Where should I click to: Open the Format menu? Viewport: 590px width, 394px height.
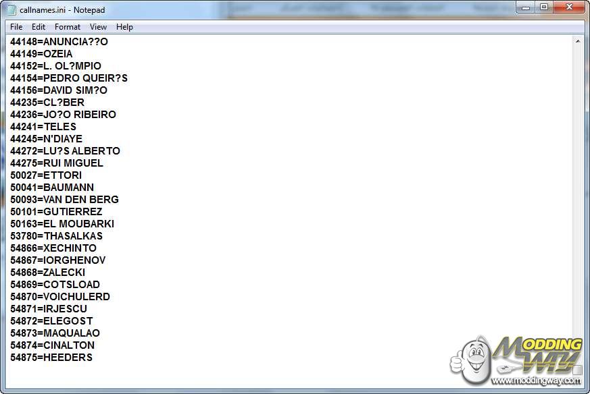click(x=68, y=27)
